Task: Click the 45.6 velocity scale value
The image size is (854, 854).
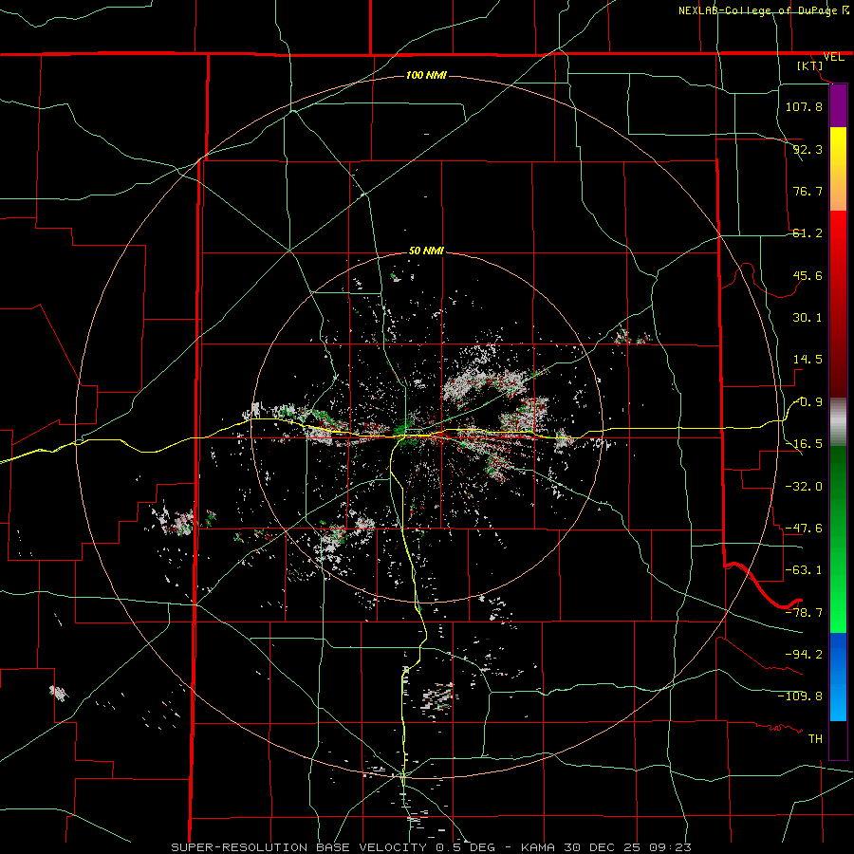Action: [808, 275]
